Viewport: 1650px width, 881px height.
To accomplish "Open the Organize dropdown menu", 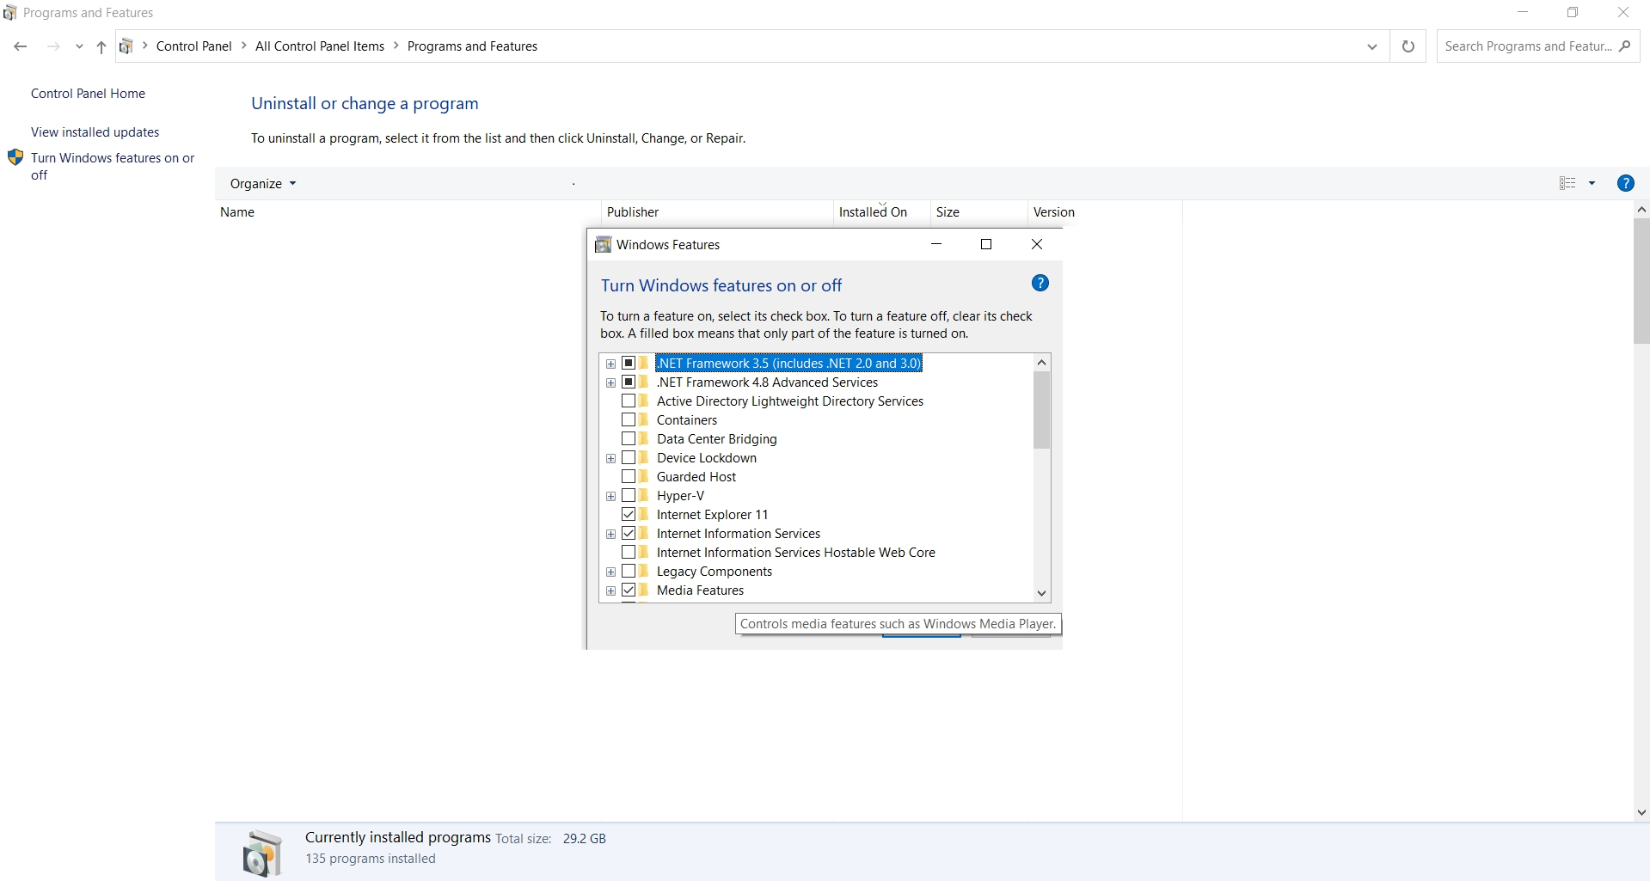I will pyautogui.click(x=263, y=183).
